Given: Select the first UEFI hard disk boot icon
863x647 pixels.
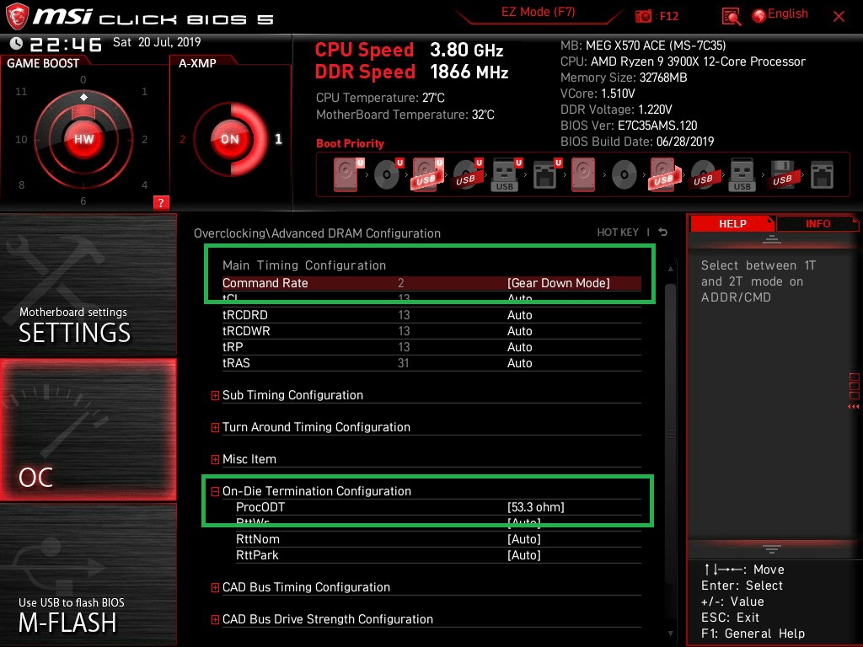Looking at the screenshot, I should pos(348,174).
